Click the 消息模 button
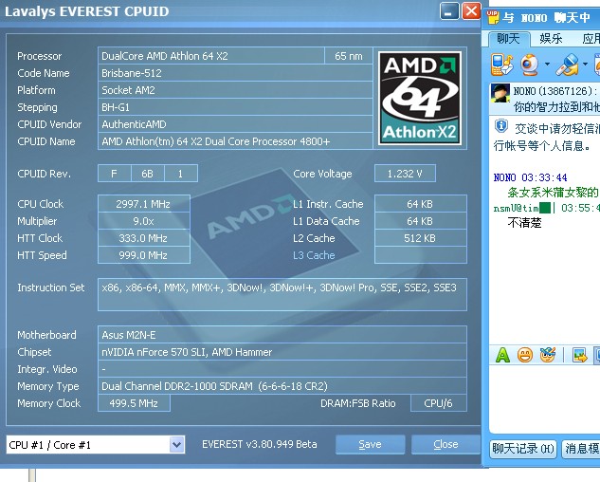The image size is (600, 482). pyautogui.click(x=581, y=448)
